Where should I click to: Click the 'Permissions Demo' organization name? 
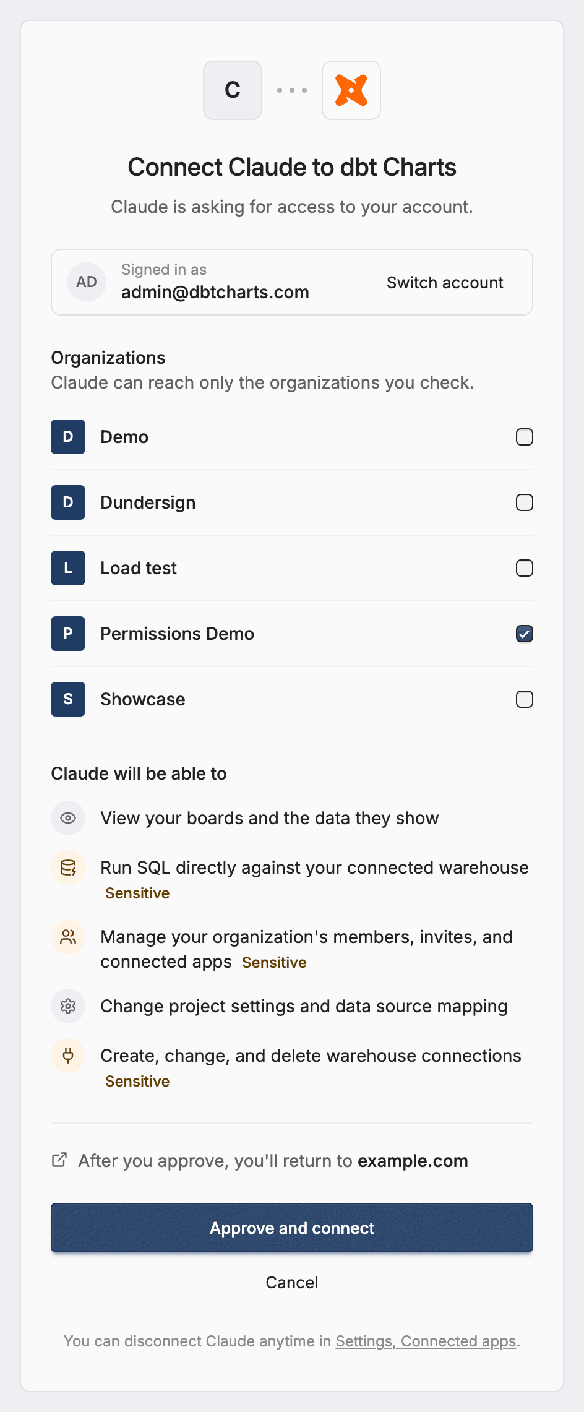click(x=178, y=634)
